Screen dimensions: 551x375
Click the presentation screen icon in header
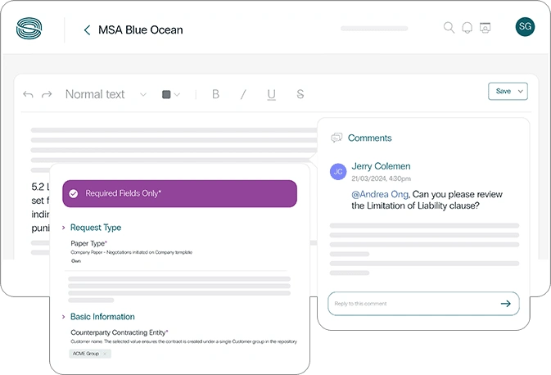[x=485, y=28]
